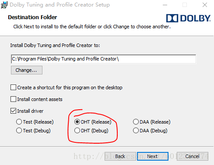Select DAA (Debug) driver

[x=136, y=131]
